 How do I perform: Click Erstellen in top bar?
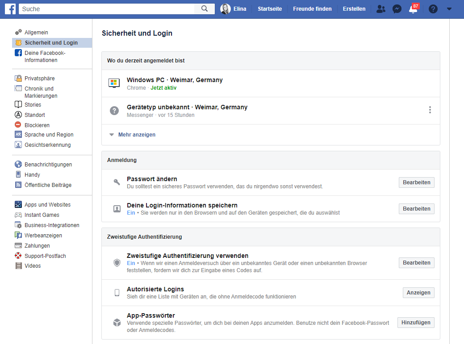(x=354, y=9)
